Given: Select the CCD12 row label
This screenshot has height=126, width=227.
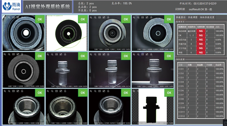Looking at the screenshot, I should tap(182, 116).
